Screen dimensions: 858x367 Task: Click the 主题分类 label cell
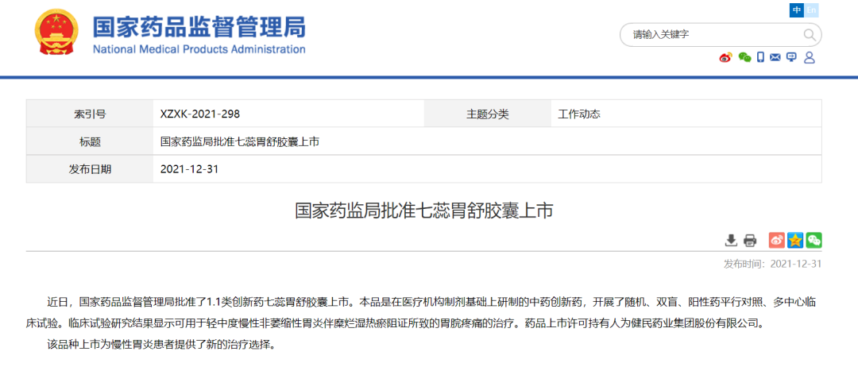pos(488,114)
